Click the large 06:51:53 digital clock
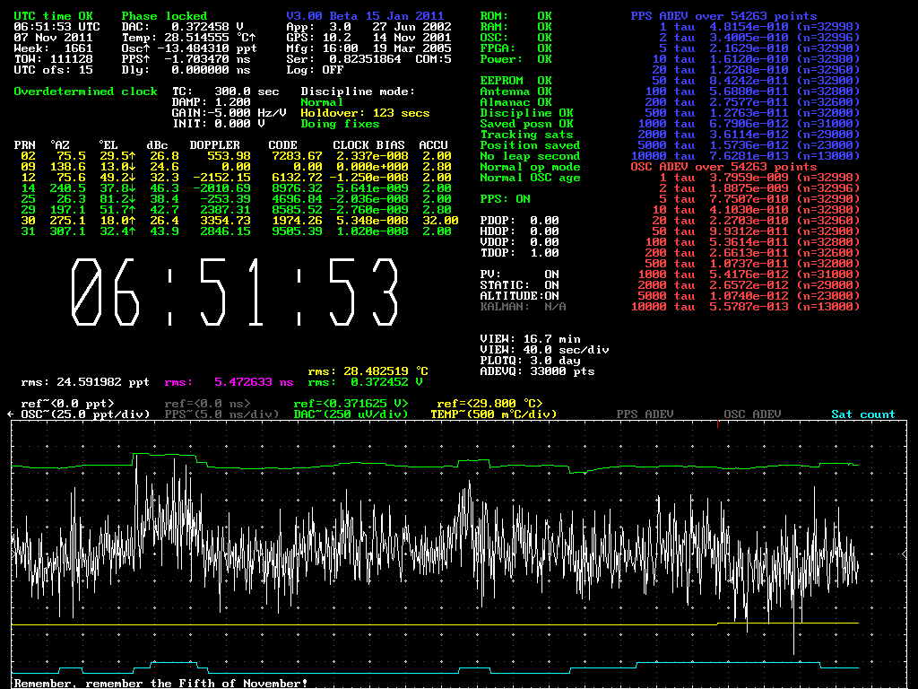The image size is (918, 689). [x=234, y=293]
